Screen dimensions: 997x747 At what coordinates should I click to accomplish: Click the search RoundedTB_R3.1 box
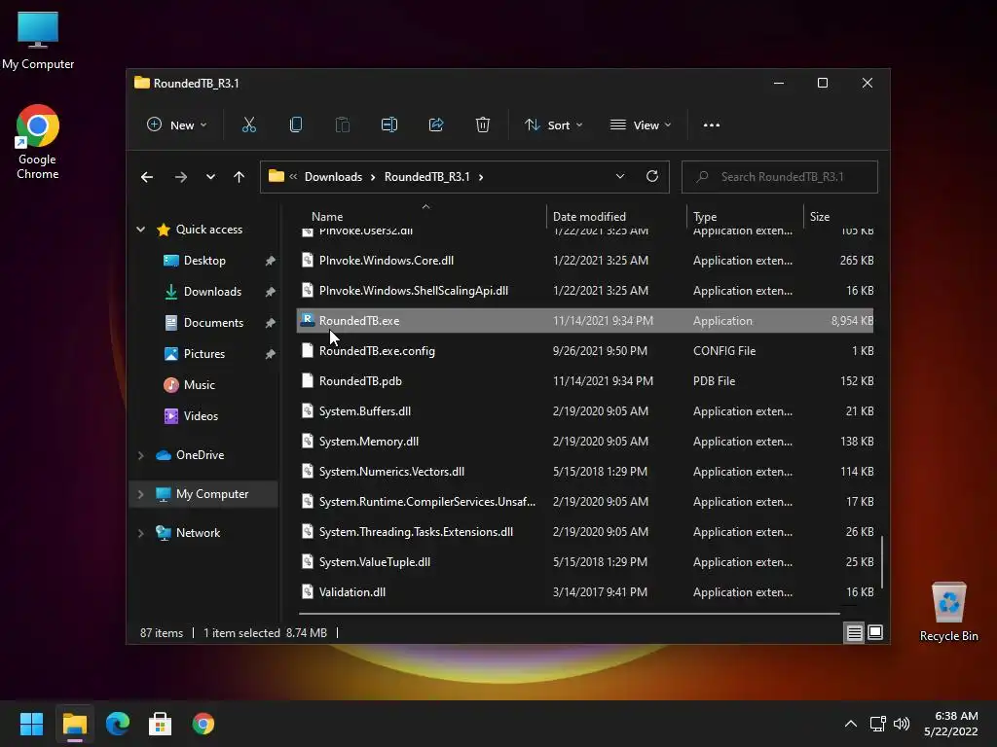click(780, 177)
